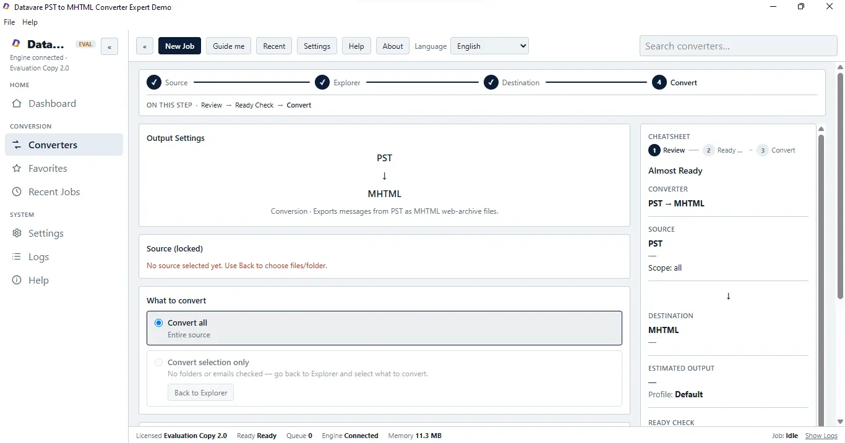Start a New Job
This screenshot has height=443, width=845.
coord(179,46)
